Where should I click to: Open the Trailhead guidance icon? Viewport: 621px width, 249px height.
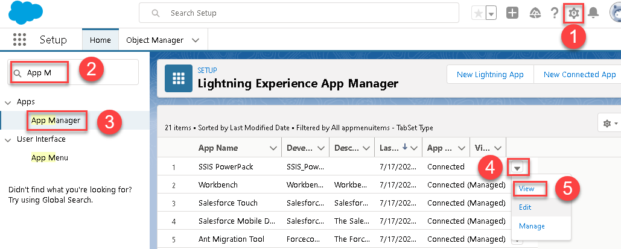pyautogui.click(x=535, y=13)
